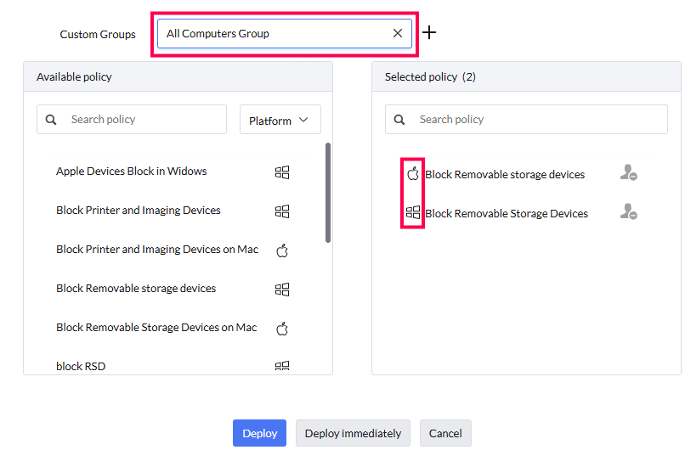The width and height of the screenshot is (685, 450).
Task: Click the search icon in Available policy
Action: point(51,120)
